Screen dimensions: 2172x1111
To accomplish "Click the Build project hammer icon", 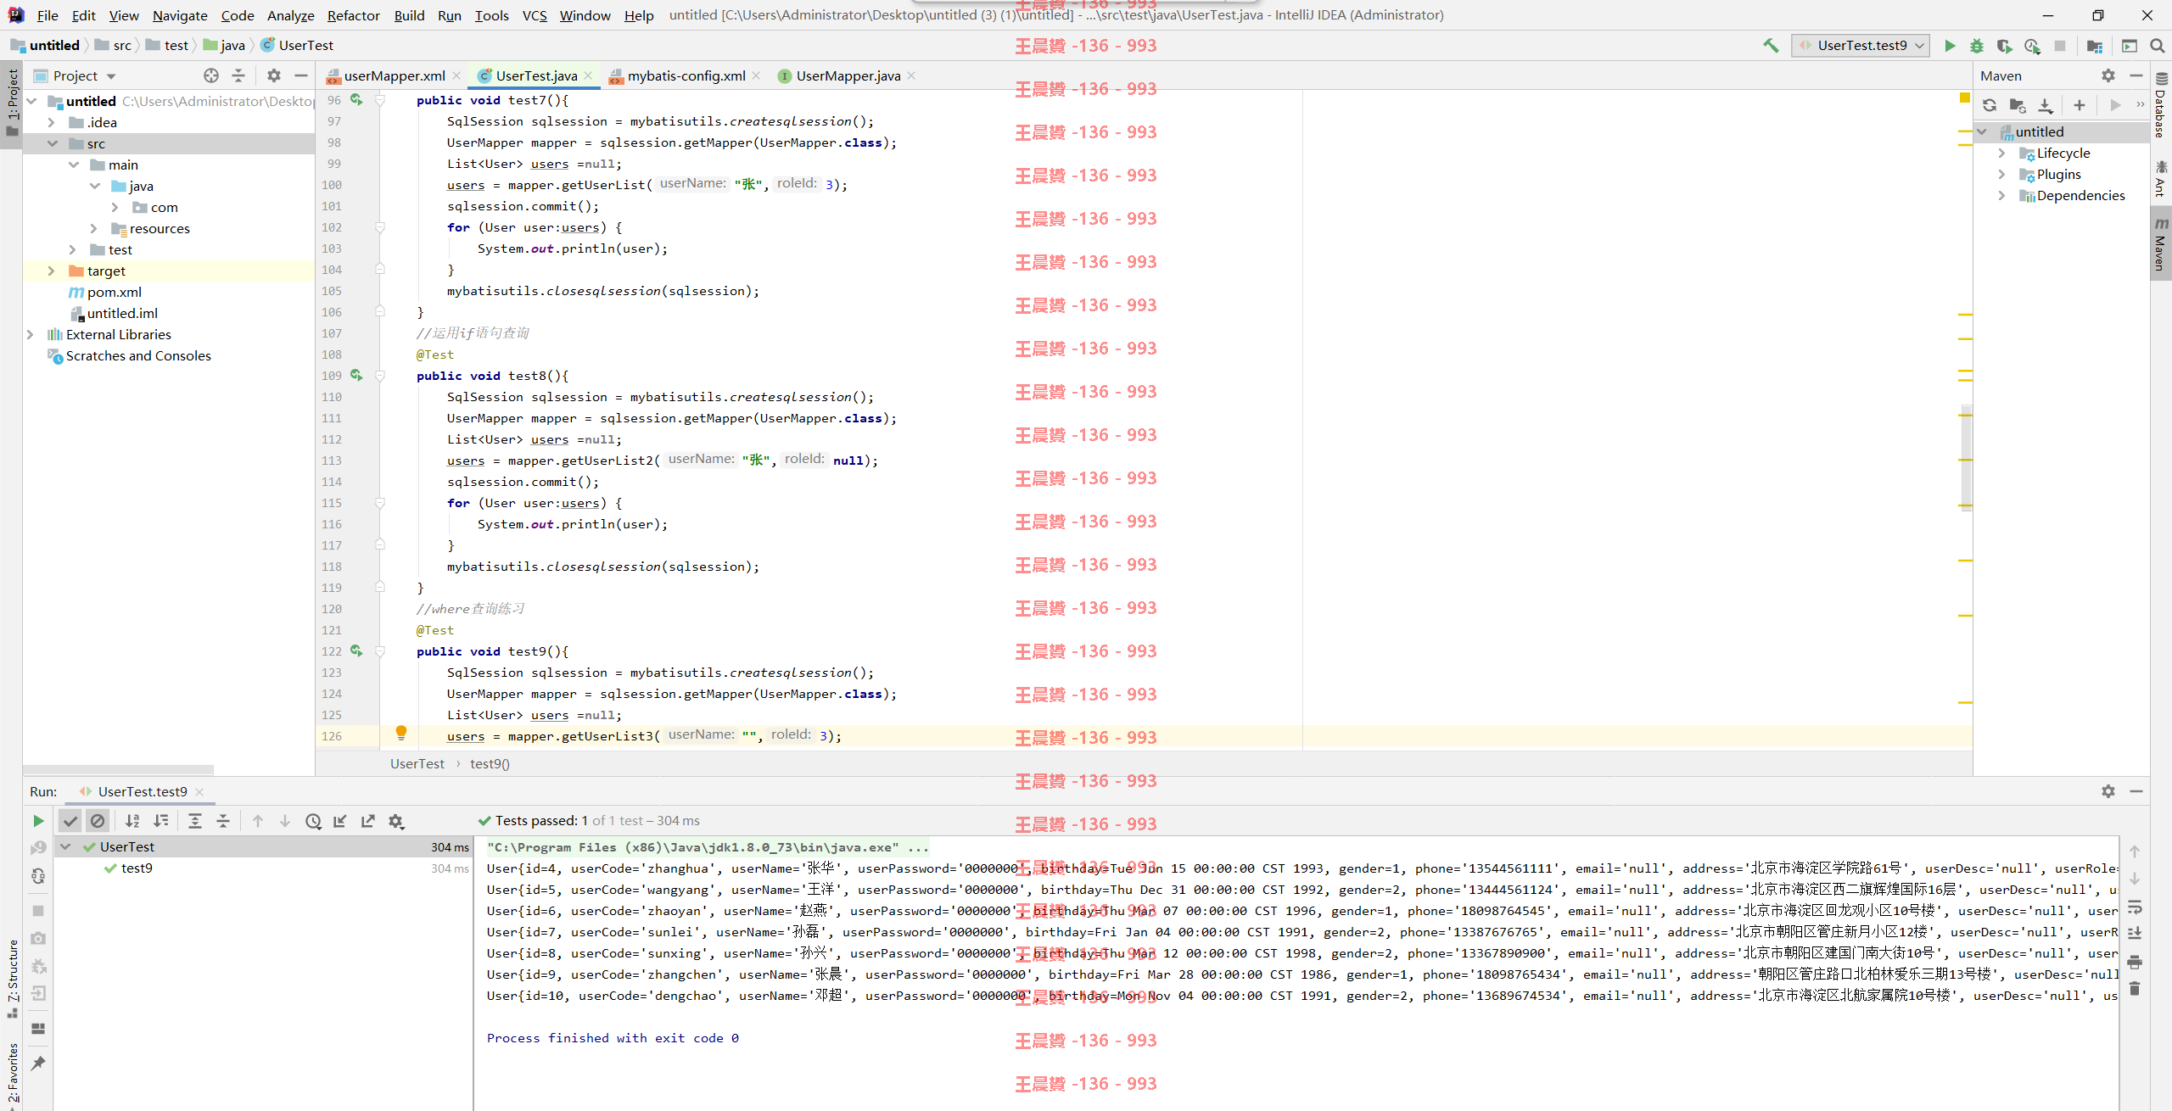I will [x=1771, y=46].
